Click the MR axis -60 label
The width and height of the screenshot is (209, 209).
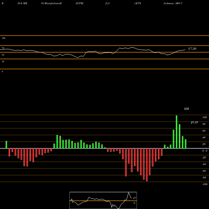point(204,171)
